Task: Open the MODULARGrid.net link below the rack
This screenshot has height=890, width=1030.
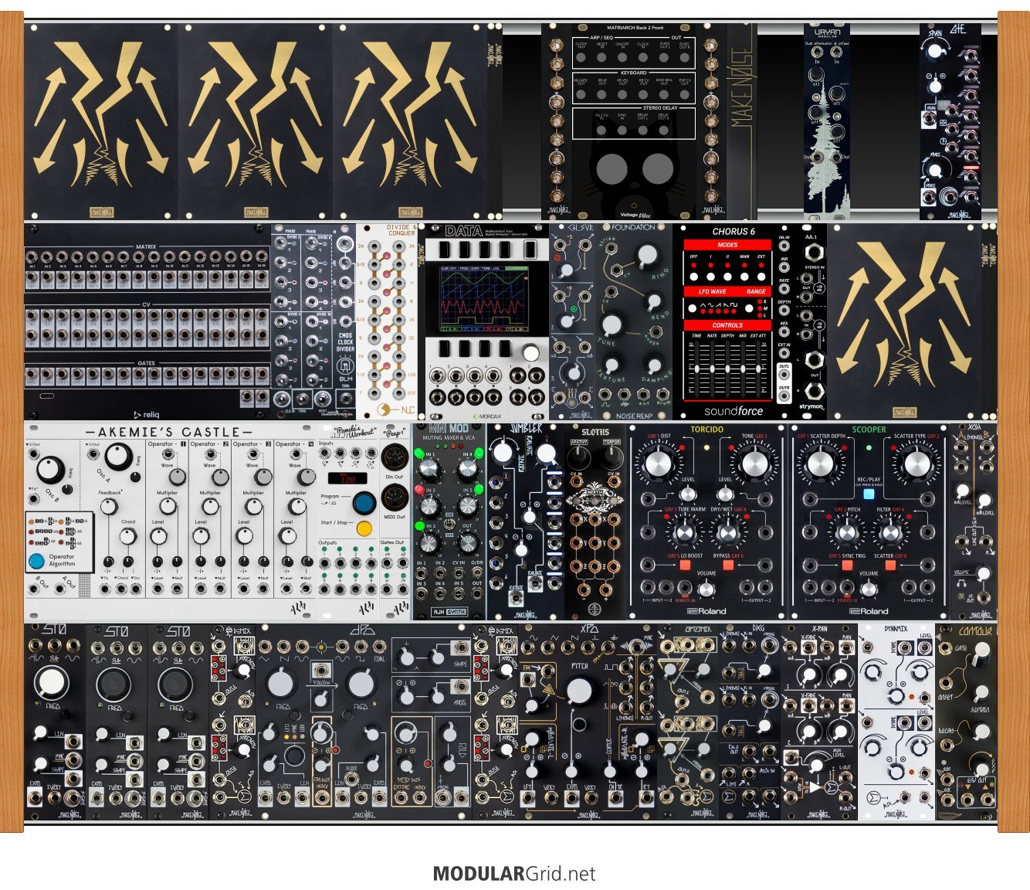Action: (x=514, y=874)
